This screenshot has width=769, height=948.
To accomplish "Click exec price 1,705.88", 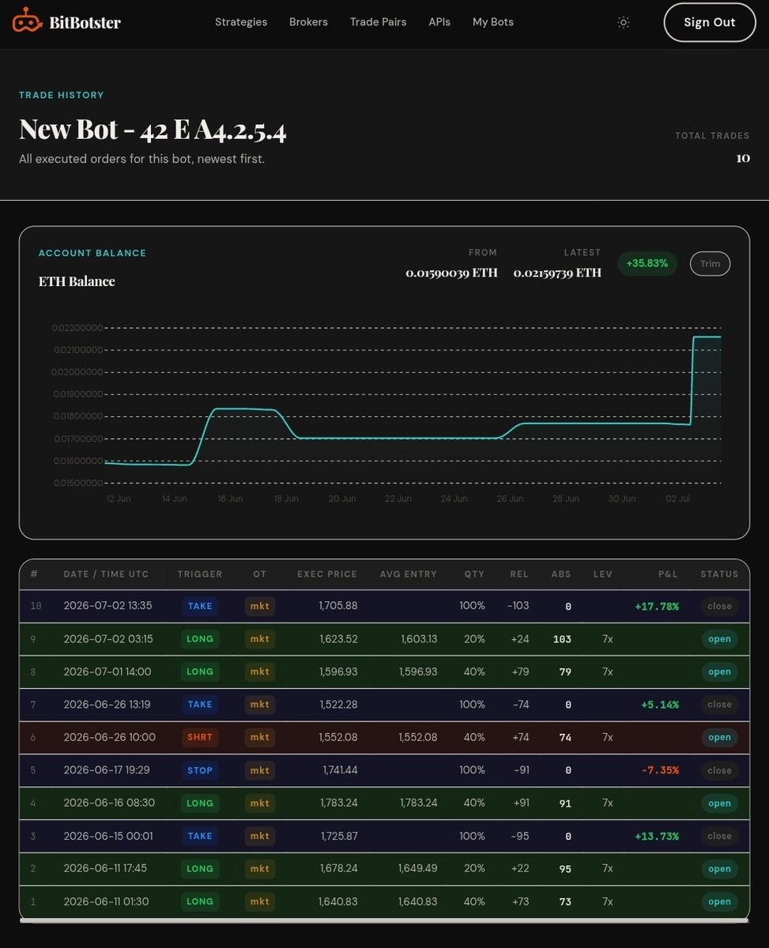I will (x=338, y=606).
